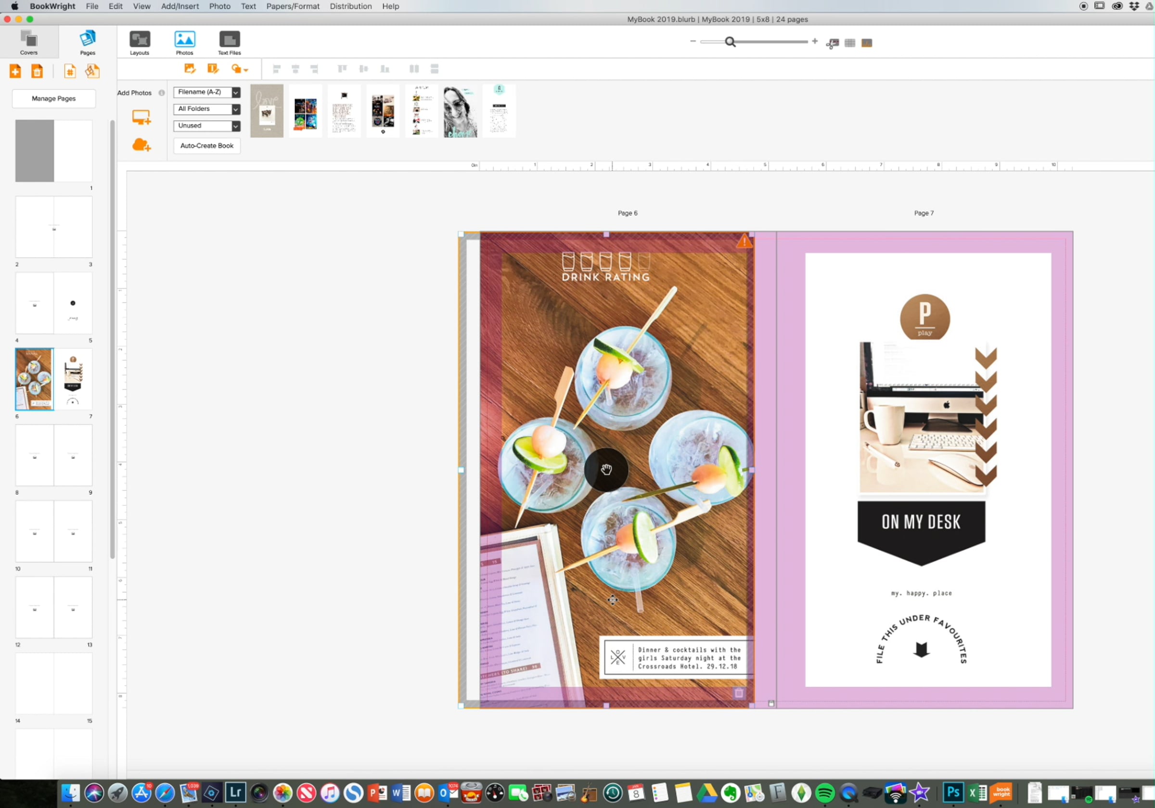Open the Photo menu
This screenshot has height=808, width=1155.
coord(220,6)
